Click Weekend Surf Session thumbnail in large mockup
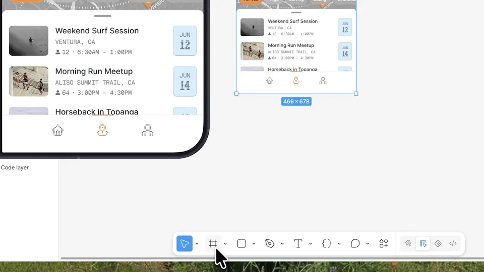The width and height of the screenshot is (484, 272). click(x=29, y=41)
